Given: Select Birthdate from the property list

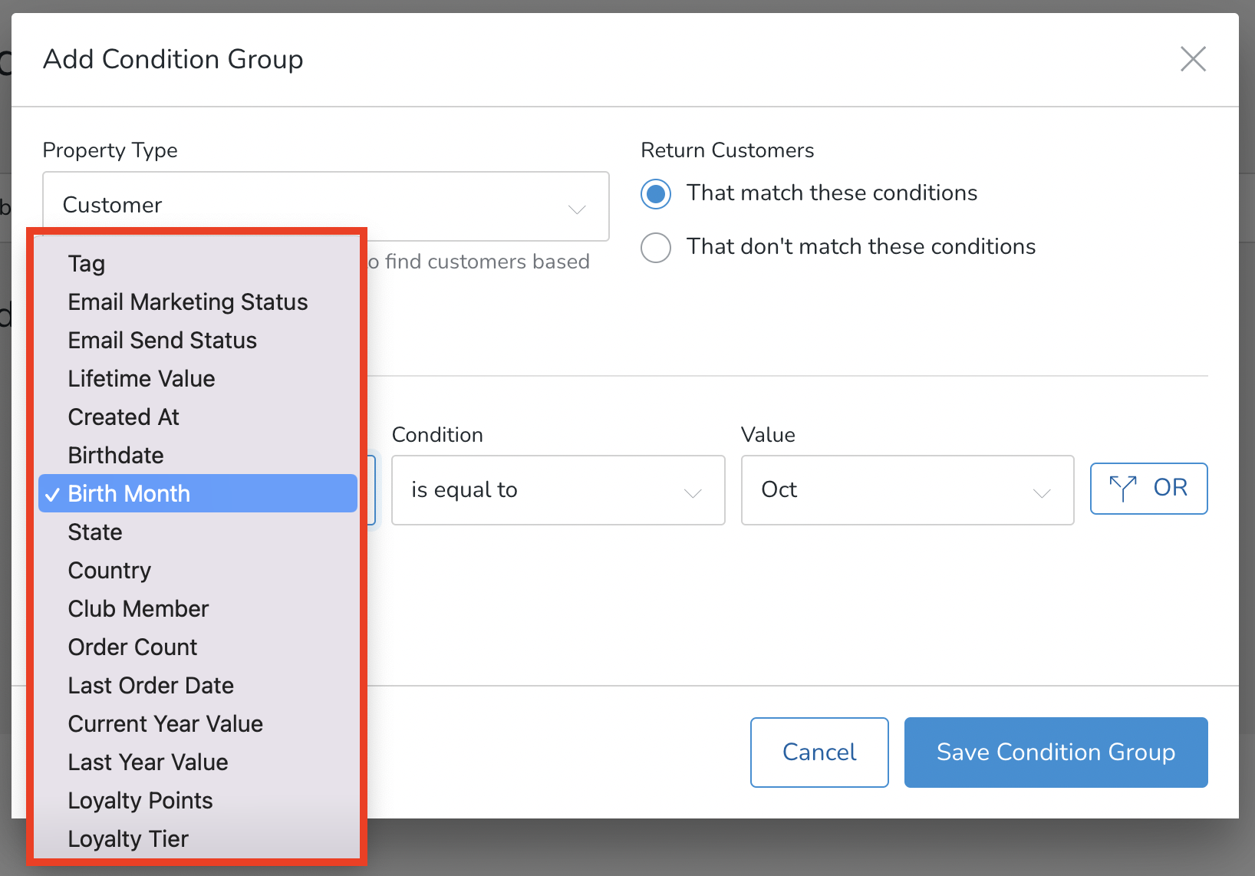Looking at the screenshot, I should click(116, 455).
